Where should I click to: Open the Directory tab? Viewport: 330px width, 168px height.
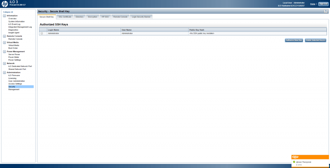click(x=80, y=17)
